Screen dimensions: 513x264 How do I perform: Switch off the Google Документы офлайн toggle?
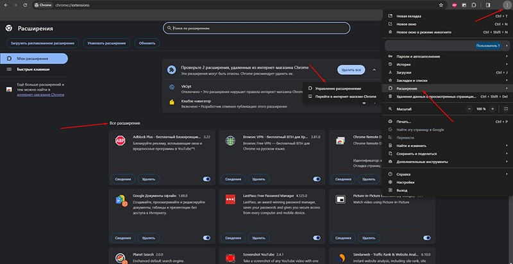(206, 235)
